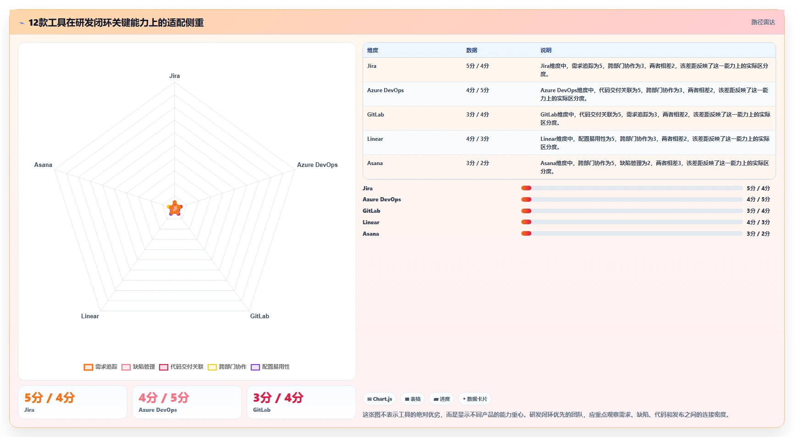Screen dimensions: 794x437
Task: Hide the 代码交付关联 legend series
Action: point(181,367)
